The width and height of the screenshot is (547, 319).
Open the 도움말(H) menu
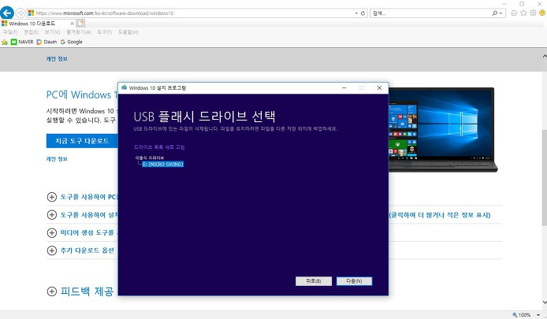[x=128, y=32]
